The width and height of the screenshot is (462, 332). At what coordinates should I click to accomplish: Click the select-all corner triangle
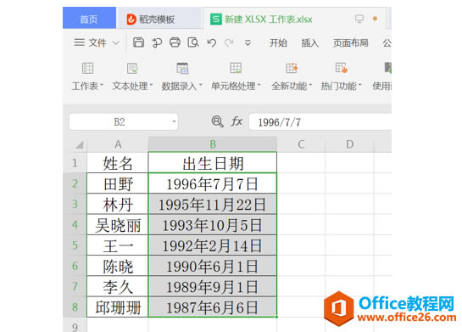point(79,144)
